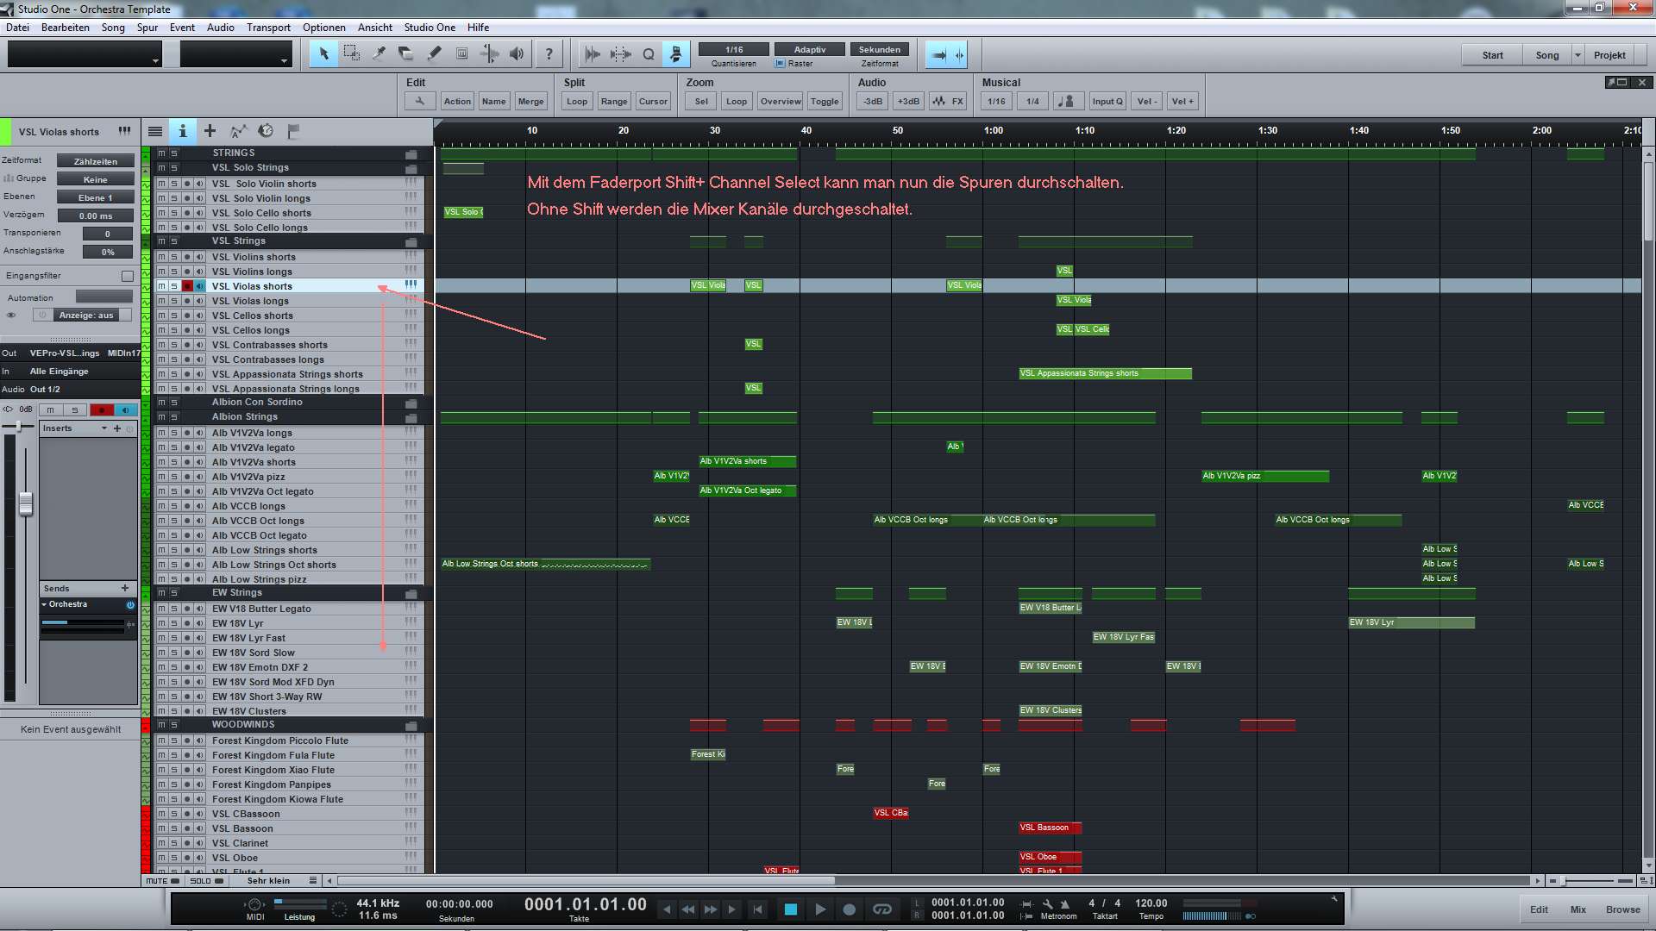Adjust the horizontal zoom slider
The height and width of the screenshot is (931, 1656).
[1563, 881]
